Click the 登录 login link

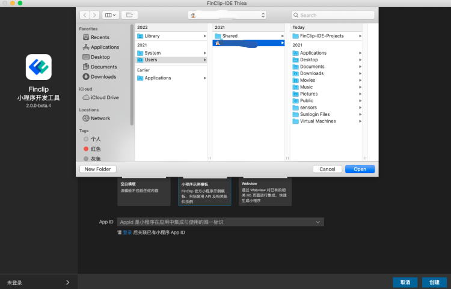[127, 233]
